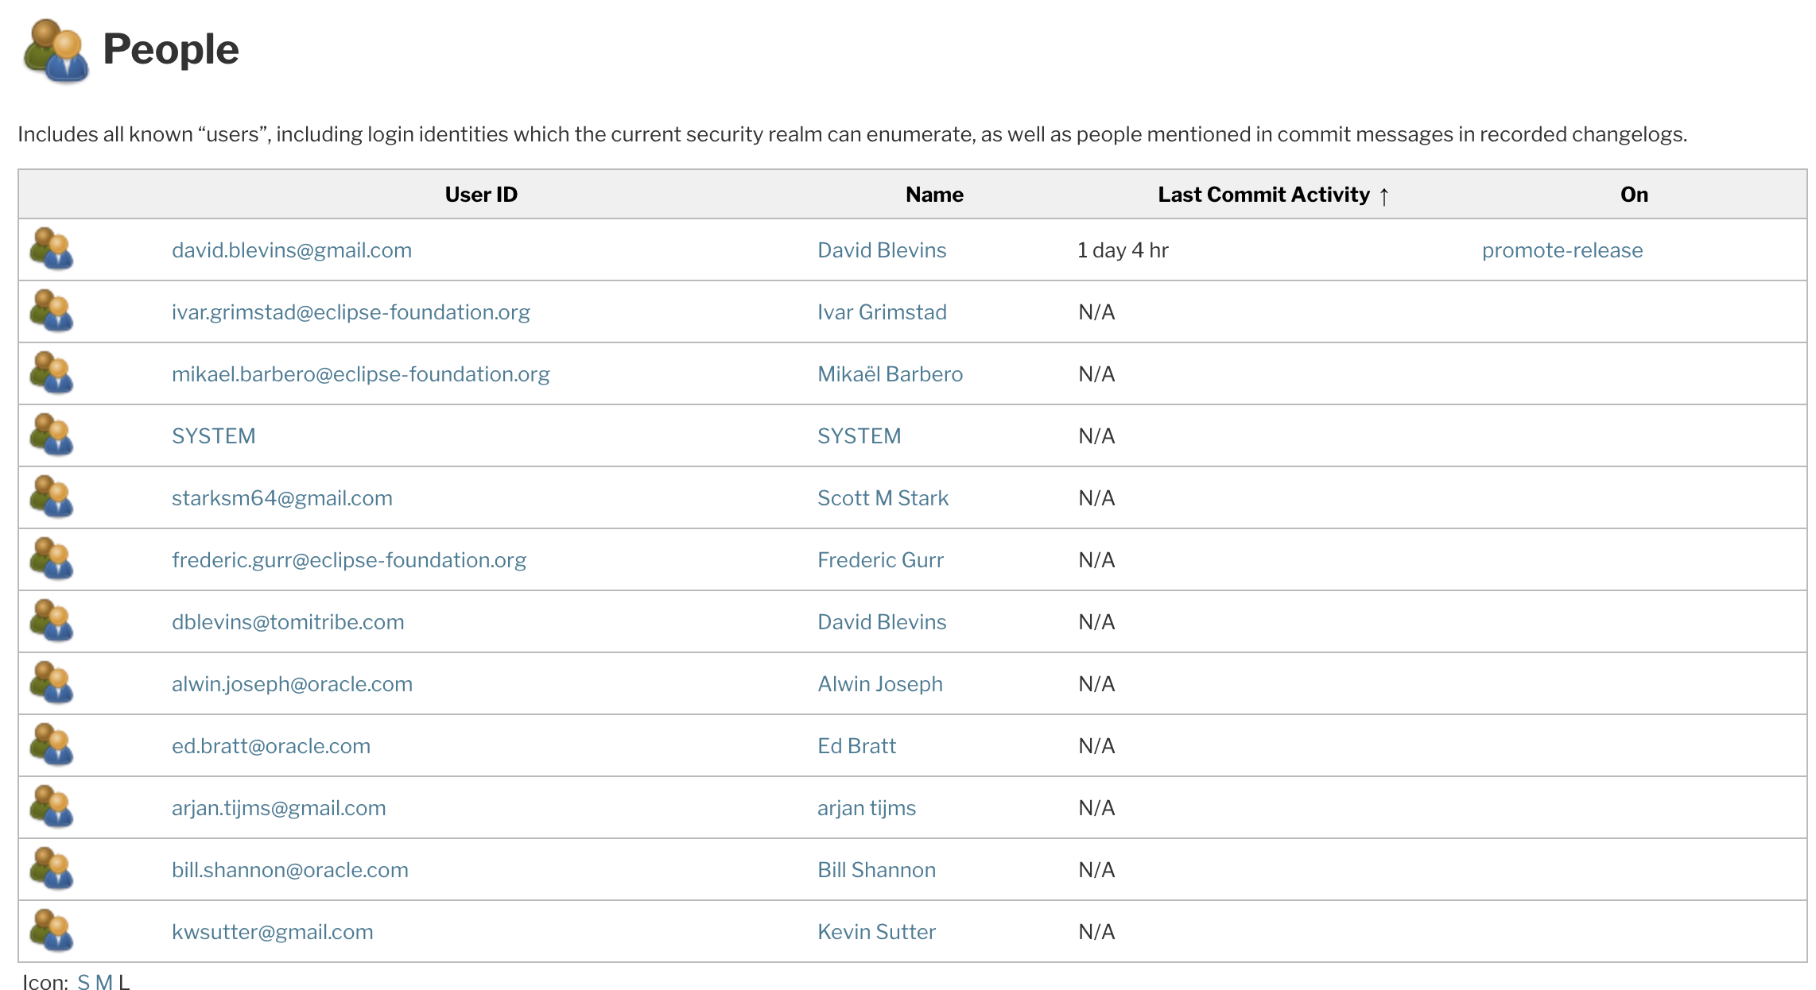Click user icon in SYSTEM row
Image resolution: width=1816 pixels, height=990 pixels.
[x=52, y=435]
